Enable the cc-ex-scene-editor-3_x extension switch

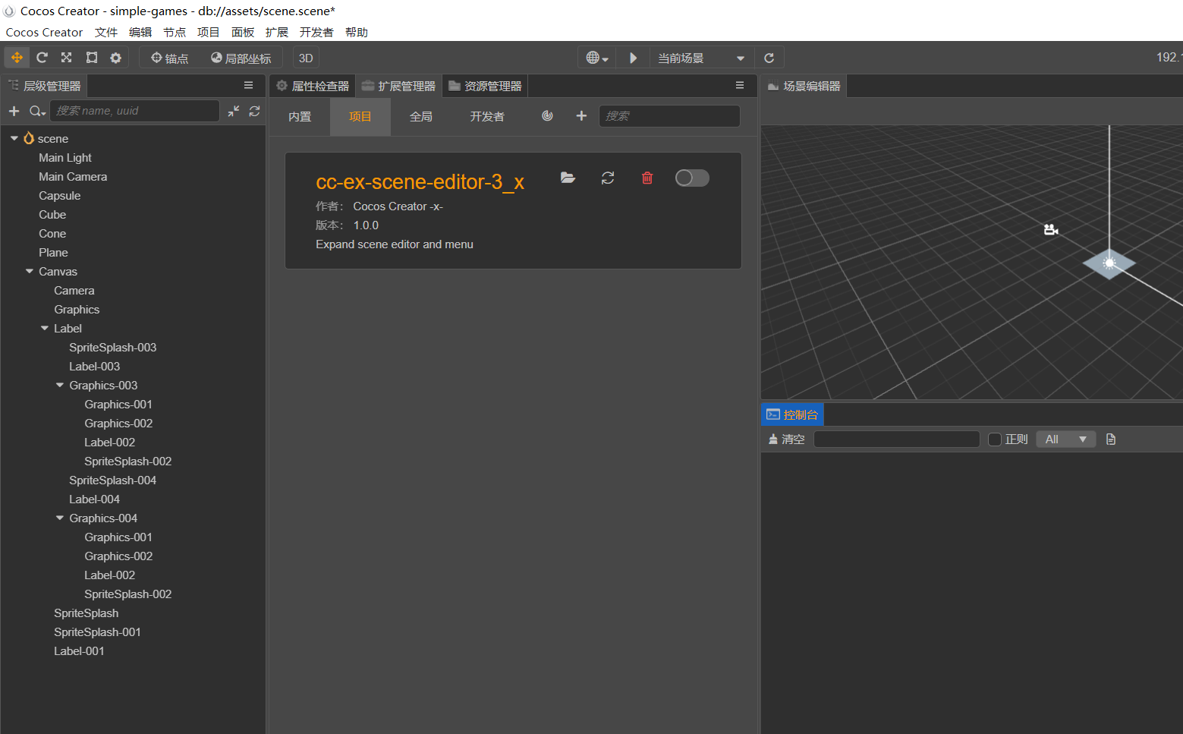coord(691,178)
